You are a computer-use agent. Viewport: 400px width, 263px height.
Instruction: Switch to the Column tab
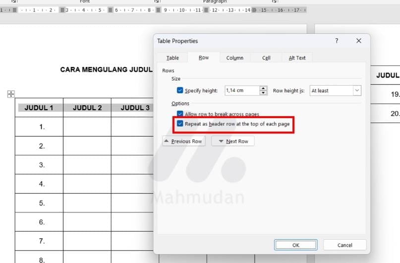click(x=234, y=58)
